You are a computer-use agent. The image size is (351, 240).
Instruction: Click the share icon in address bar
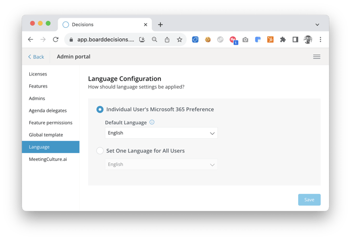(167, 39)
